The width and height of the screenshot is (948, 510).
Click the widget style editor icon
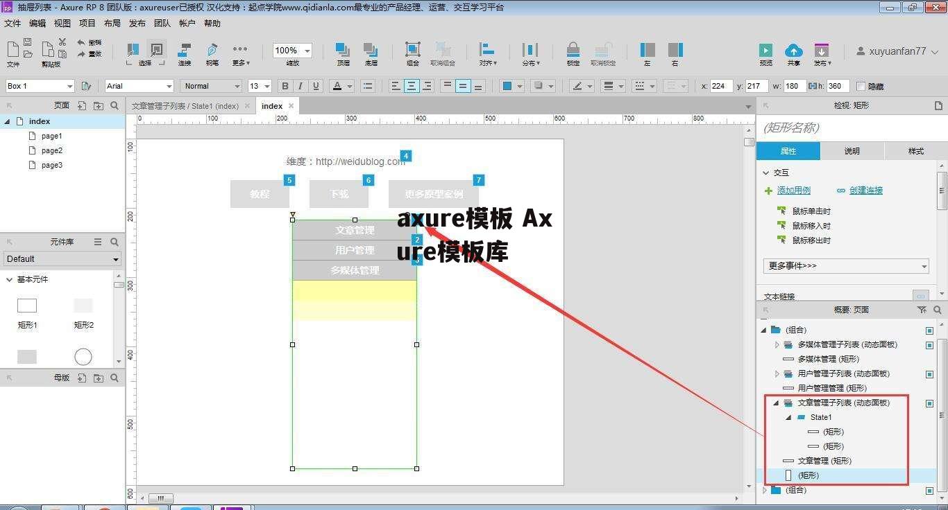(86, 86)
